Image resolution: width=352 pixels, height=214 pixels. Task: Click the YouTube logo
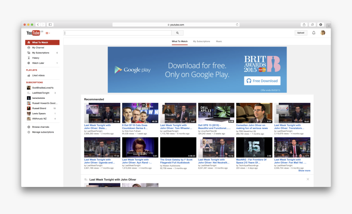click(x=33, y=33)
